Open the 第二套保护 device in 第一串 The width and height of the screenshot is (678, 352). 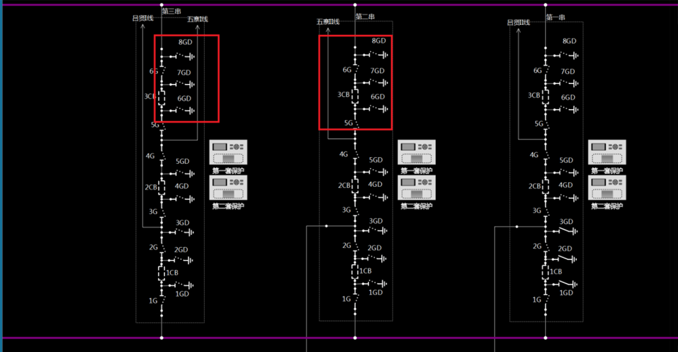[x=607, y=188]
